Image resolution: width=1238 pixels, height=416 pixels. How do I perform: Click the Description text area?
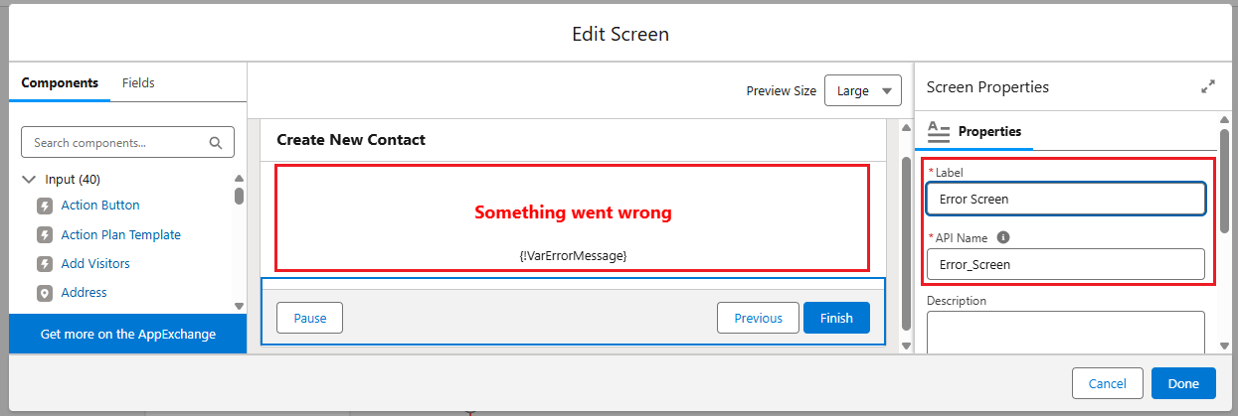(1066, 332)
